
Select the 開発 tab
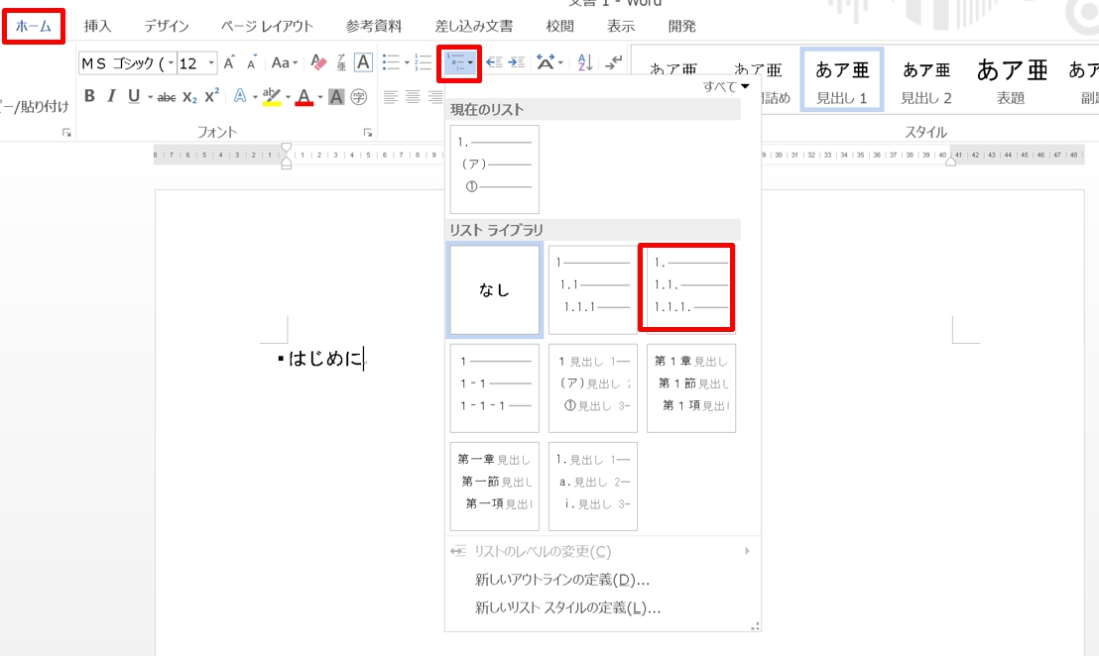click(682, 27)
